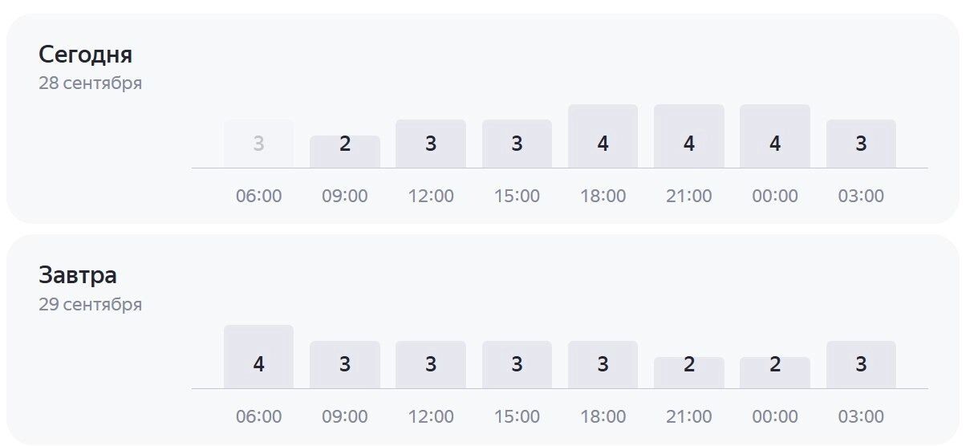The width and height of the screenshot is (978, 446).
Task: Click the 28 сентября date label
Action: point(90,83)
